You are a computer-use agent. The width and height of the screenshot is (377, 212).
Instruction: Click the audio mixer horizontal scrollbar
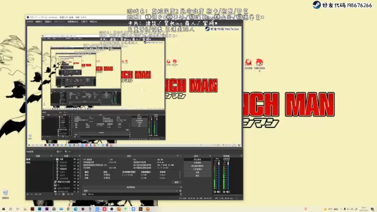(x=228, y=195)
